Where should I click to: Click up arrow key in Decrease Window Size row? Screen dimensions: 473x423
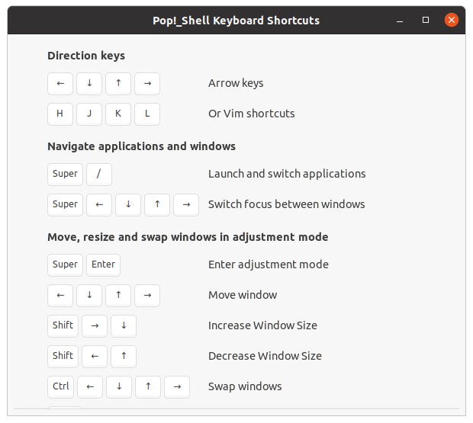tap(124, 356)
